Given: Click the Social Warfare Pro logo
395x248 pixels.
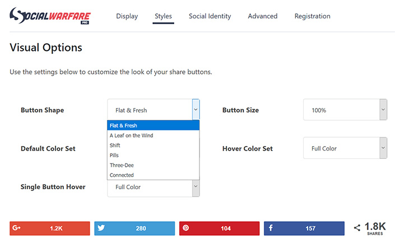Looking at the screenshot, I should pos(50,16).
